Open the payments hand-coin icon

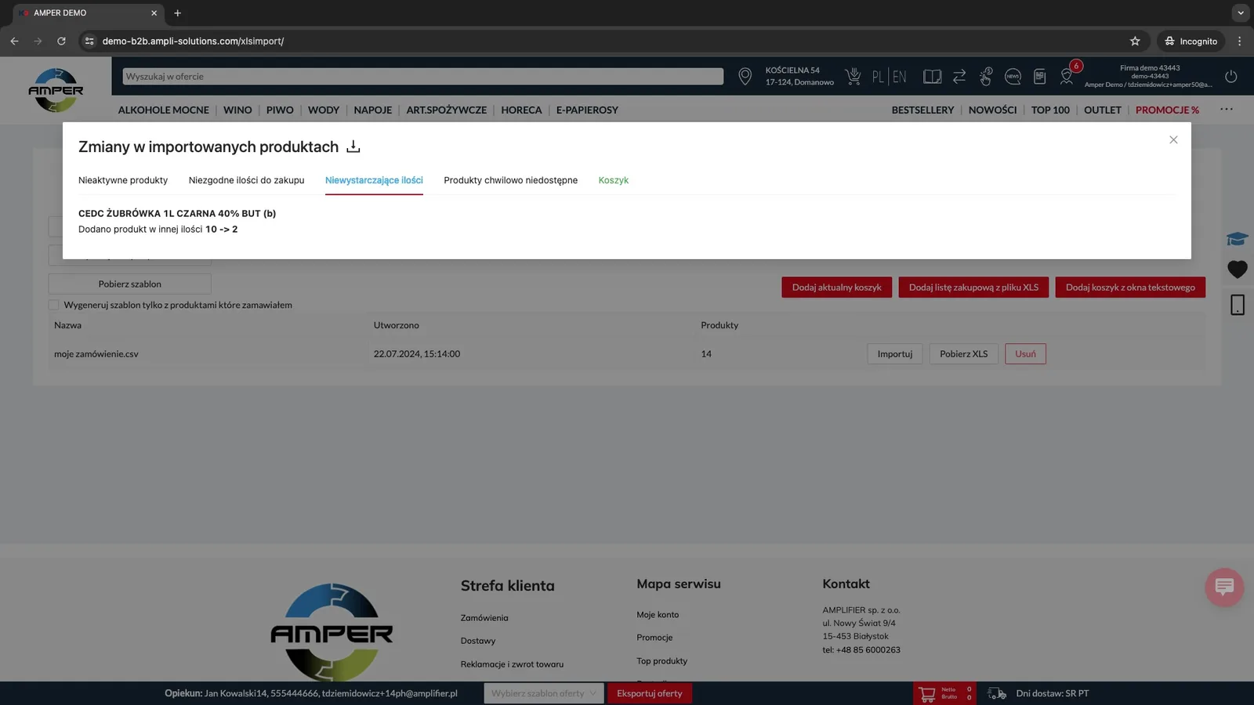point(986,76)
